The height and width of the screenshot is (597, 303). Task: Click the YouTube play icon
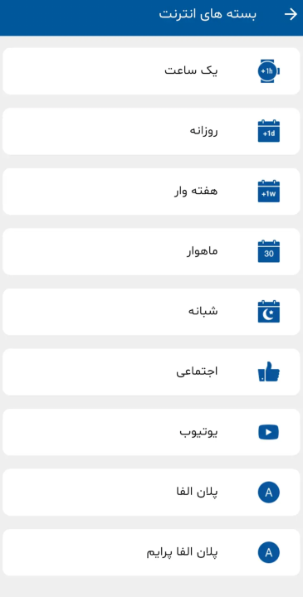(x=269, y=432)
